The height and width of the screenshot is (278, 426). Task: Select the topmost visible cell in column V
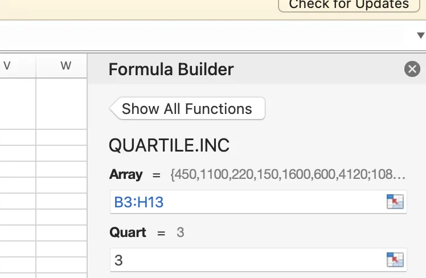[17, 103]
